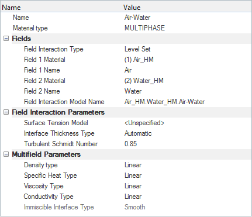
Task: Select the Density type Linear value
Action: [133, 165]
